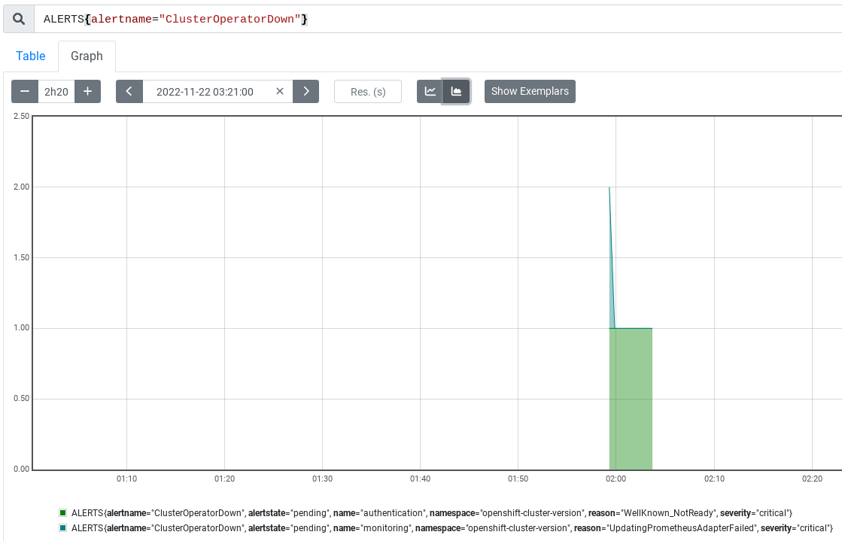Click the Res. (s) resolution field
The image size is (842, 541).
(368, 91)
